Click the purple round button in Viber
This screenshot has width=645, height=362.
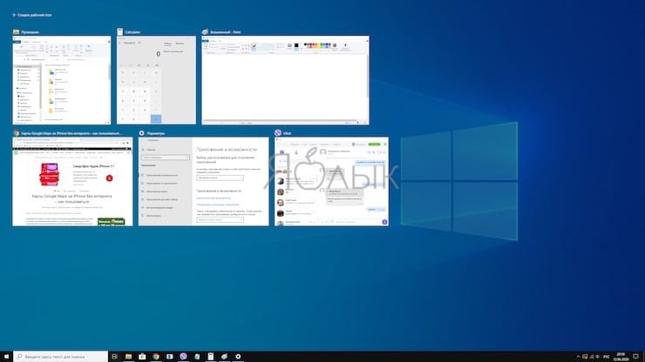pyautogui.click(x=384, y=222)
